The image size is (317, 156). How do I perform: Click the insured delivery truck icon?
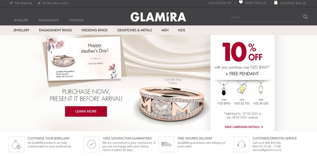(167, 144)
